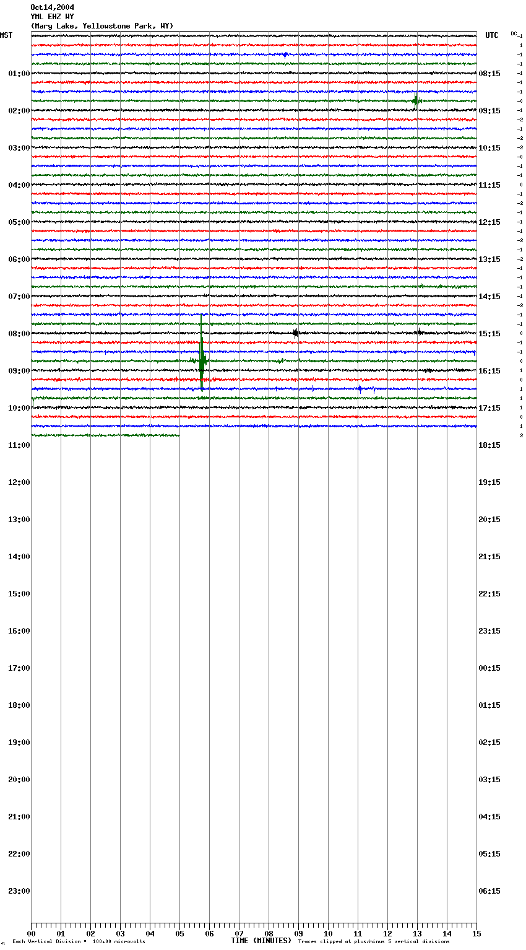Select the 11:00 MST time label
Viewport: 526px width, 950px height.
[x=19, y=445]
